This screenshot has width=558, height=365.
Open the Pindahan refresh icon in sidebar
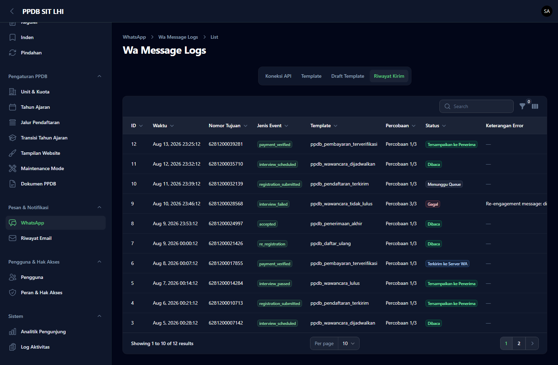13,53
